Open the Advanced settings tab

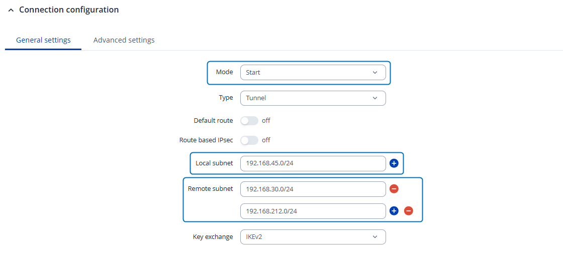(x=124, y=40)
